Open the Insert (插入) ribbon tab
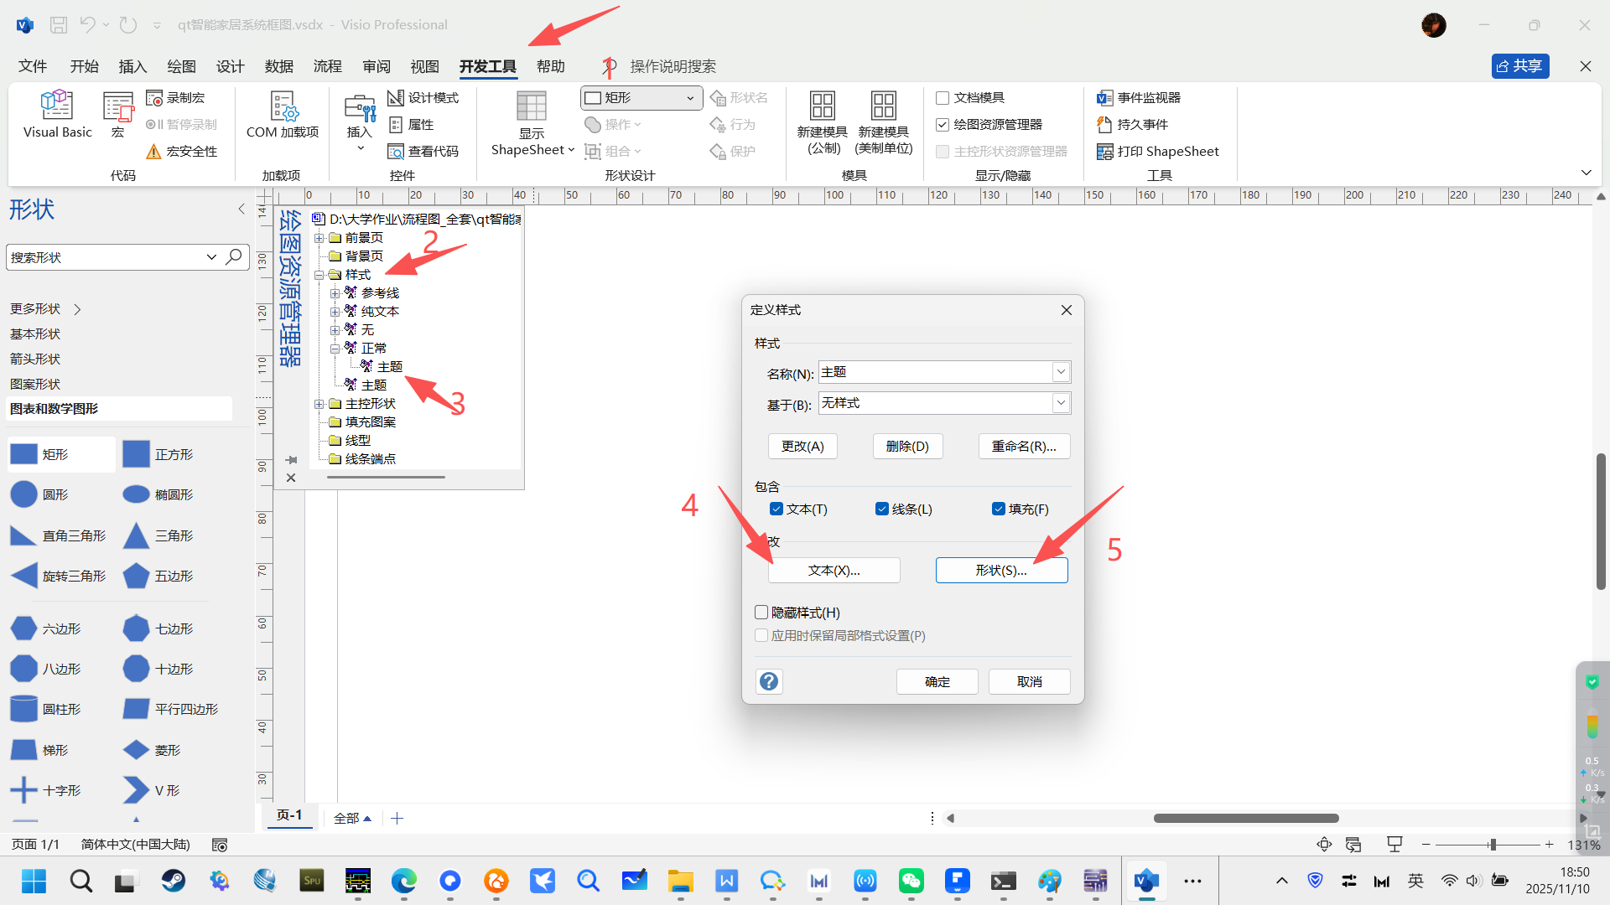 (x=132, y=66)
